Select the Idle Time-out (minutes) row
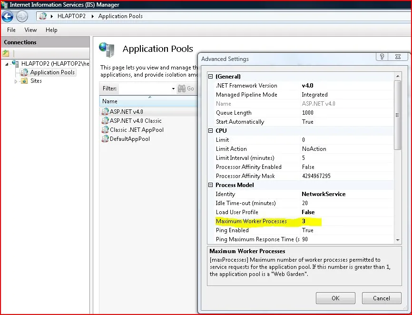Image resolution: width=412 pixels, height=315 pixels. pyautogui.click(x=304, y=203)
